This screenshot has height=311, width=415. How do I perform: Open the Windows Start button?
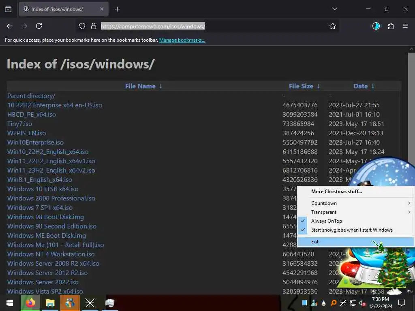tap(10, 303)
